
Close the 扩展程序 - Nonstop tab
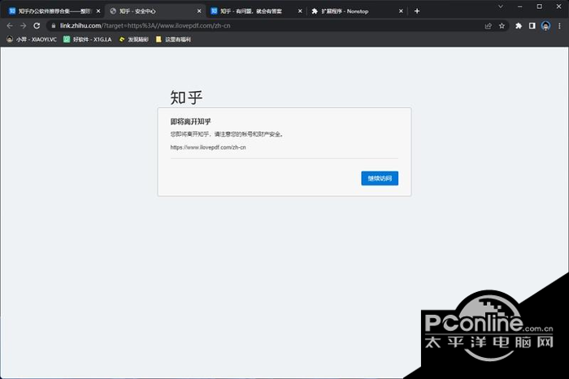401,11
